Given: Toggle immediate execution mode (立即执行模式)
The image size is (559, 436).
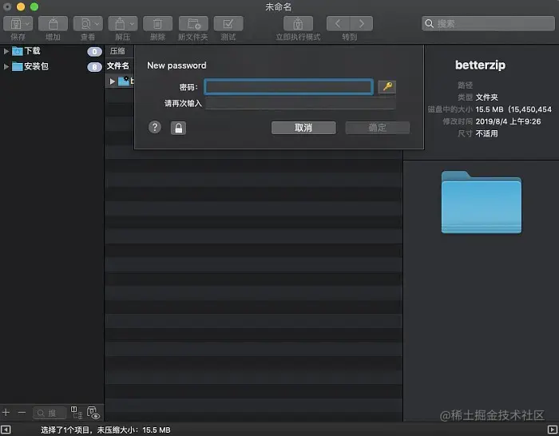Looking at the screenshot, I should tap(298, 24).
